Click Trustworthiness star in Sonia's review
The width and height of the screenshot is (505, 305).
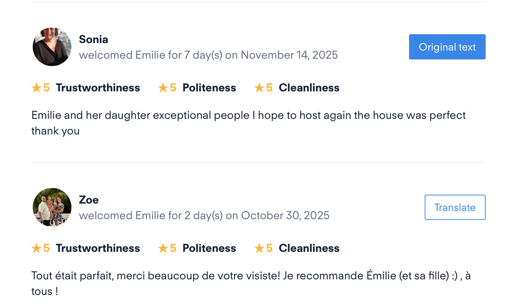(x=36, y=88)
